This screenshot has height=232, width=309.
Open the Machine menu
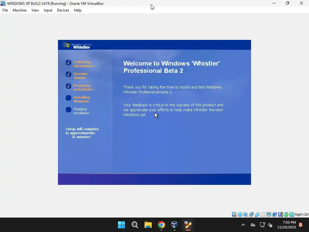20,10
